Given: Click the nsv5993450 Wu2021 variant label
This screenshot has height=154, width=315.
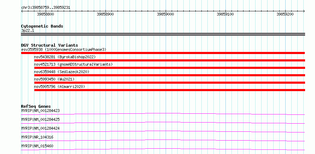Looking at the screenshot, I should pyautogui.click(x=54, y=79).
